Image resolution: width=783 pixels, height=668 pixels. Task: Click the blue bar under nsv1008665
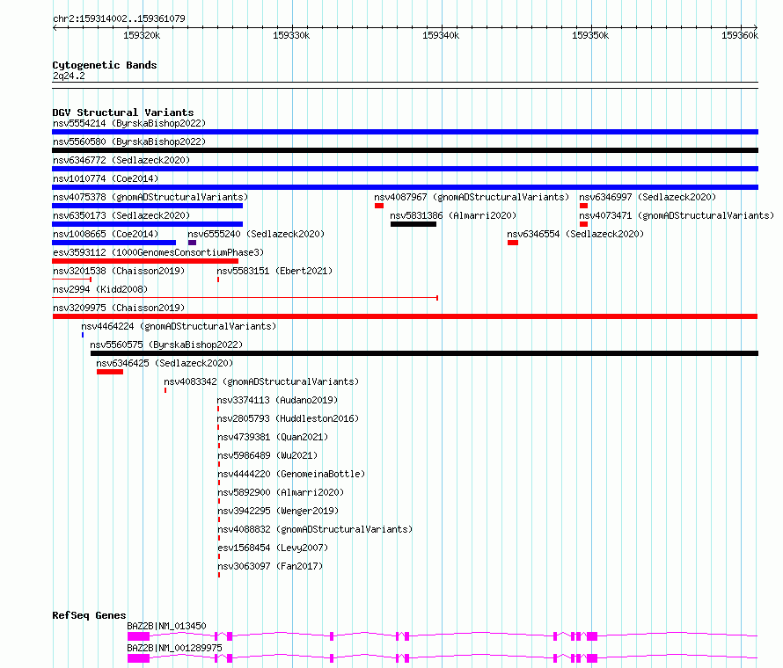(x=113, y=243)
